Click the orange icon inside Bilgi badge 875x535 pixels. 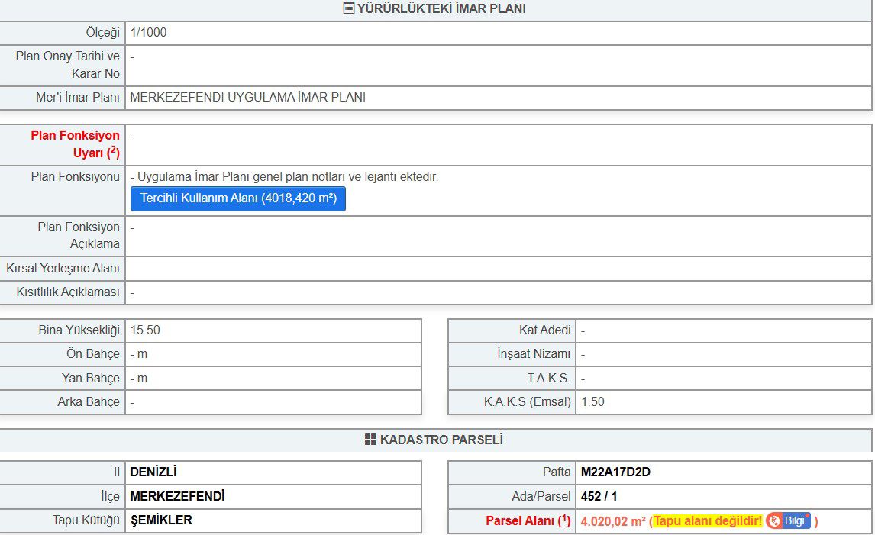[x=775, y=521]
